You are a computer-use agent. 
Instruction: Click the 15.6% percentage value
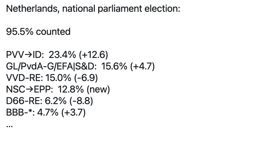click(x=114, y=66)
